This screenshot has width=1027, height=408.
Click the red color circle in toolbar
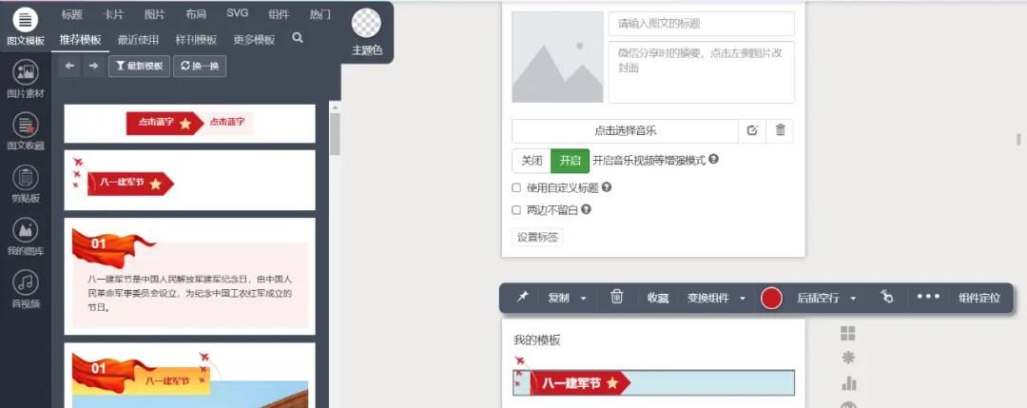tap(771, 298)
